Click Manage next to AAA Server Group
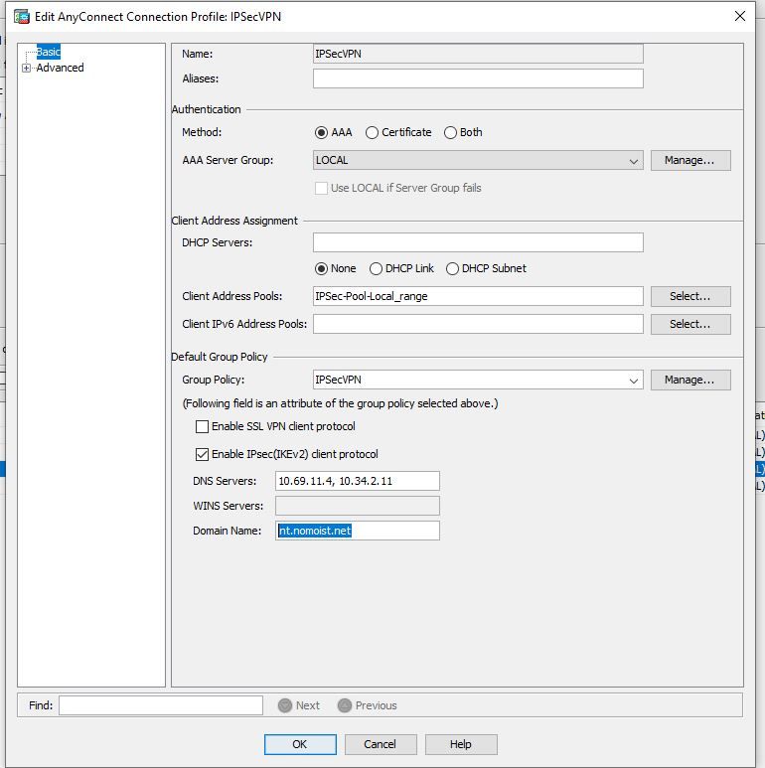This screenshot has height=768, width=765. [x=690, y=160]
